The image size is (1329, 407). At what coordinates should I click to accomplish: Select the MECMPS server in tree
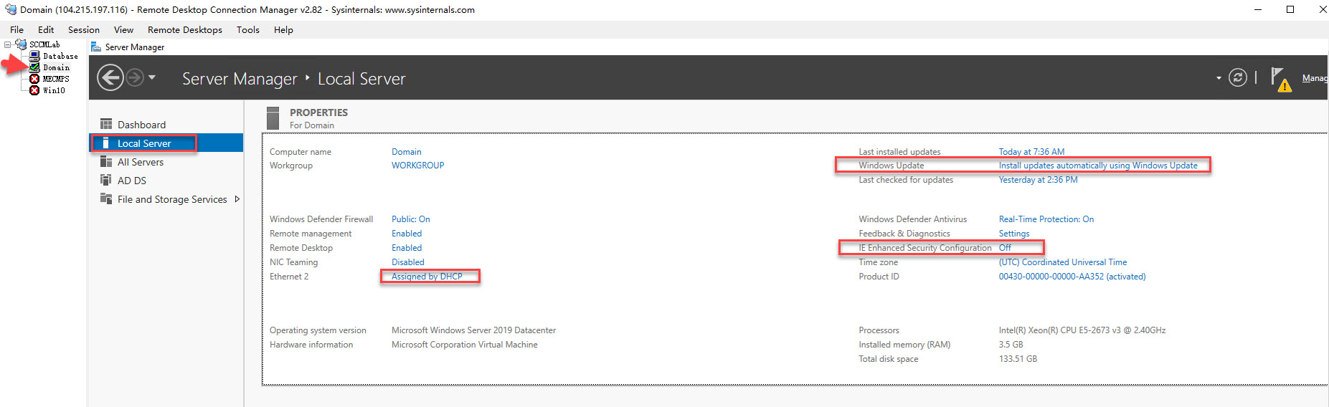[55, 79]
